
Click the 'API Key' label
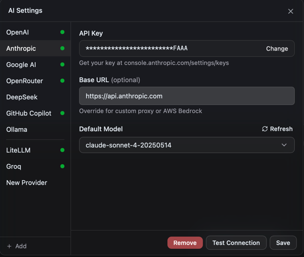click(91, 33)
